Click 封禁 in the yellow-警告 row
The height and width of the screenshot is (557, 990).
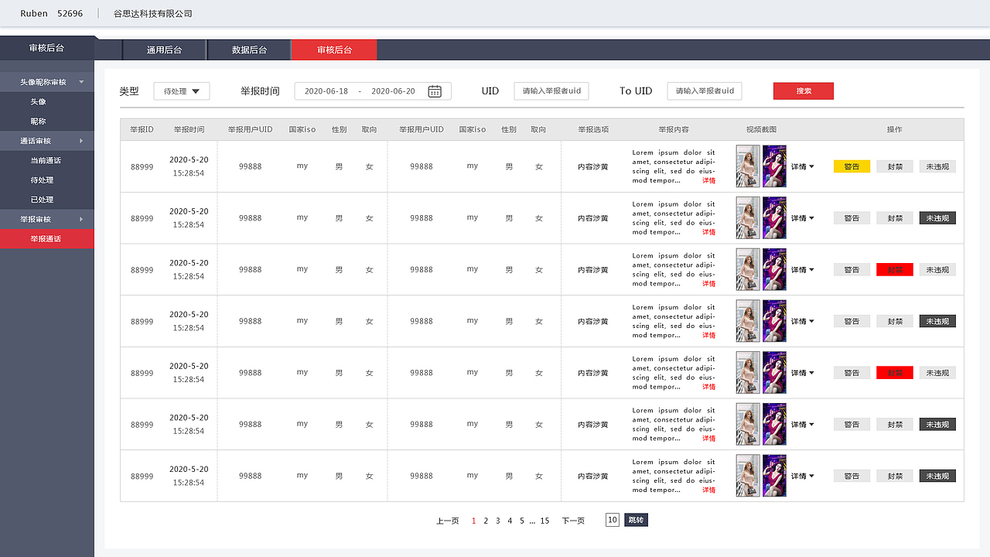point(895,166)
